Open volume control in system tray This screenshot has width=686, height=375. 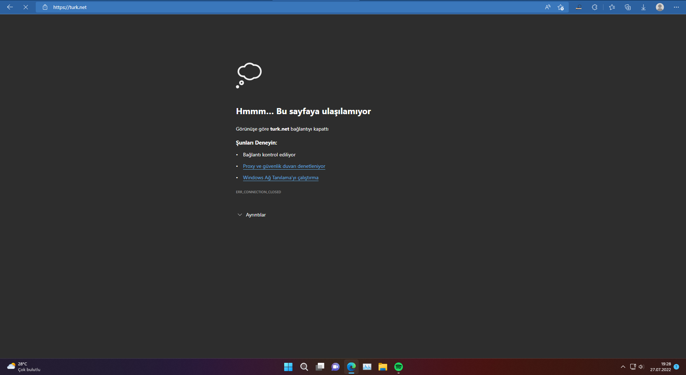[x=641, y=367]
